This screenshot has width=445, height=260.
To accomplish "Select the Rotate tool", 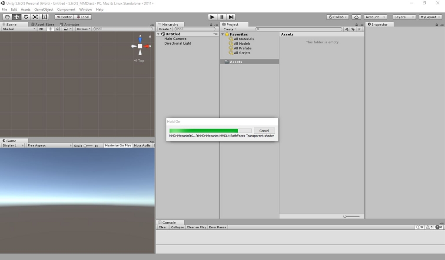I will click(26, 17).
